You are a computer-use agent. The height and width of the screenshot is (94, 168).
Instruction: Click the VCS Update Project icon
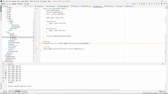tap(152, 4)
